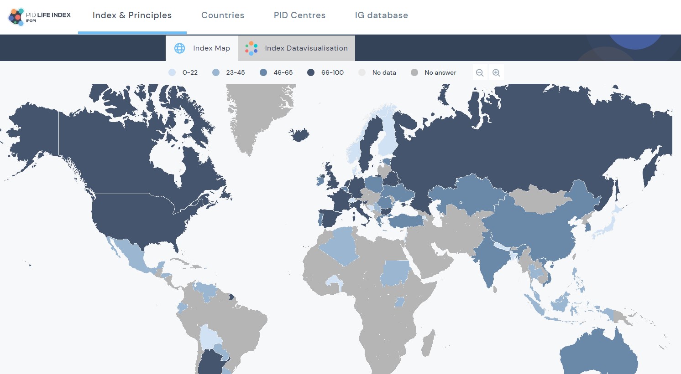Click the colored dots Datavisualisation icon
Image resolution: width=681 pixels, height=374 pixels.
coord(251,48)
